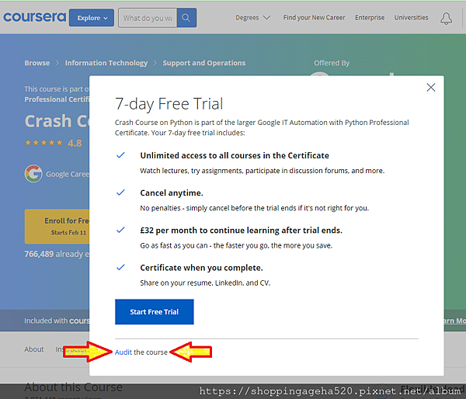Click 'This course is part of' text
This screenshot has width=466, height=399.
[x=57, y=89]
